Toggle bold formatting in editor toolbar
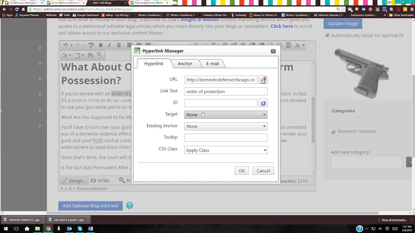415x233 pixels. tap(101, 45)
